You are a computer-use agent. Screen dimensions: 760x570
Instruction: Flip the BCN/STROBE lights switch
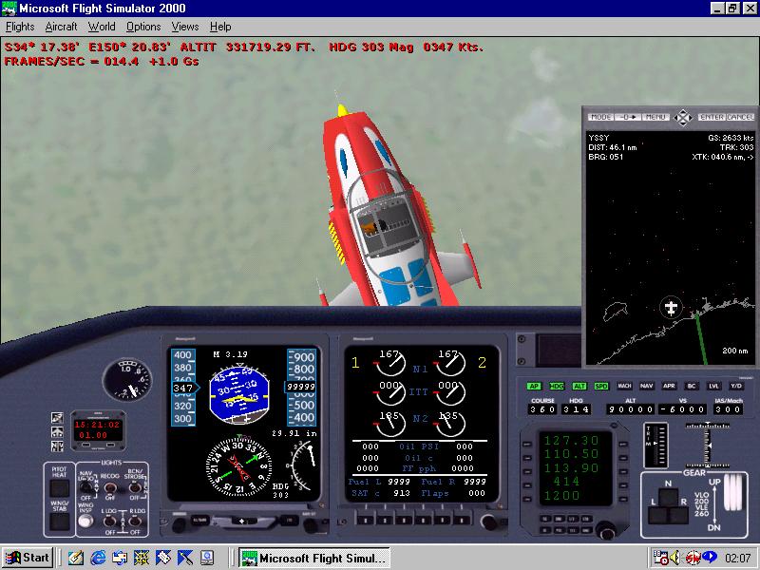click(134, 487)
